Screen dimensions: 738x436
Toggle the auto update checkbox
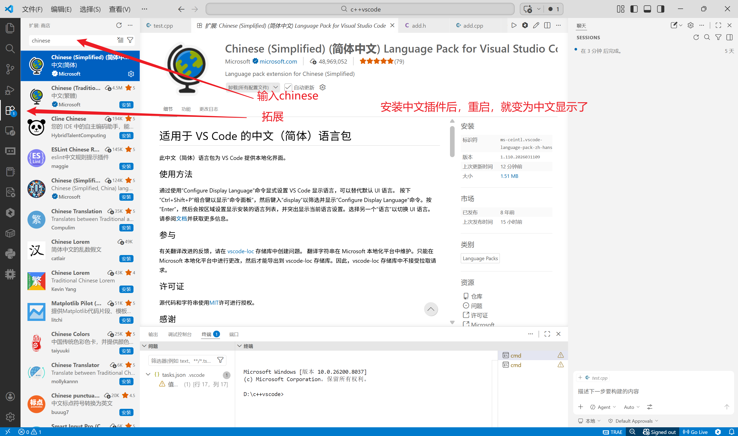tap(288, 87)
